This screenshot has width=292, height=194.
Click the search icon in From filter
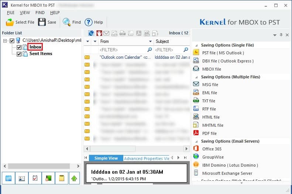coord(150,50)
